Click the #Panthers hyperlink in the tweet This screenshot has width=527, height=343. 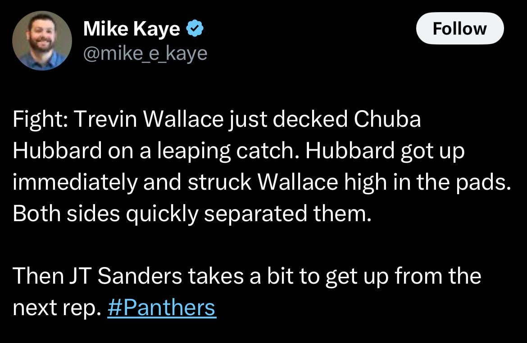162,307
